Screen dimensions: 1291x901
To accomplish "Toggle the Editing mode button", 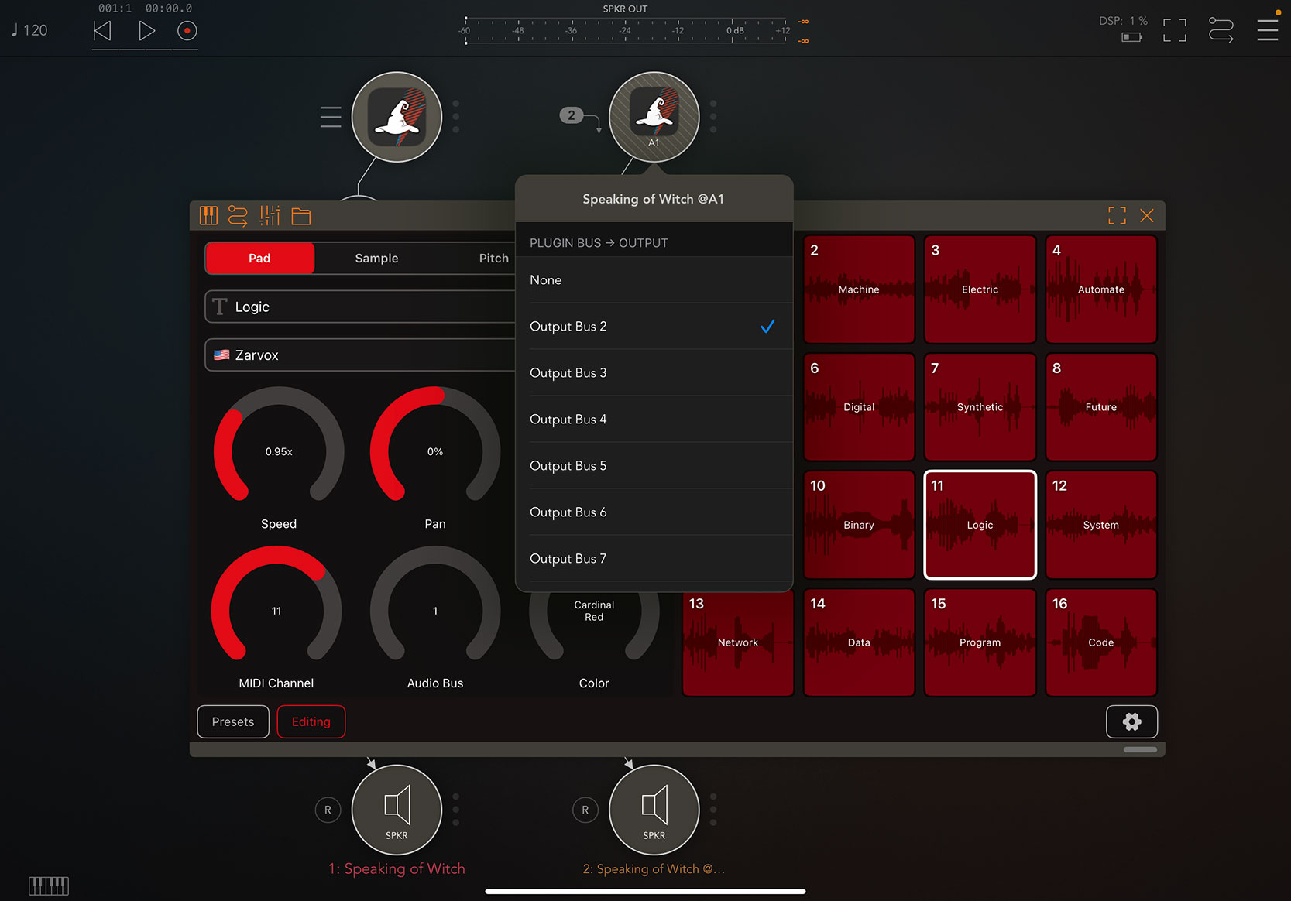I will click(311, 721).
